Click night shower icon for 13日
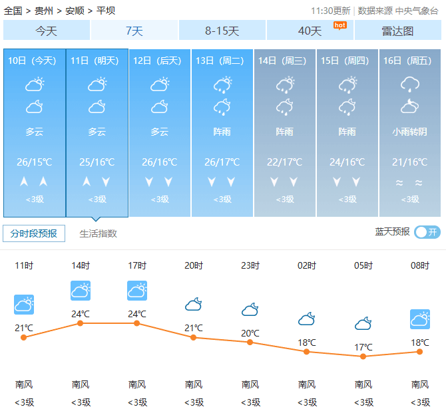The image size is (446, 413). tap(222, 107)
